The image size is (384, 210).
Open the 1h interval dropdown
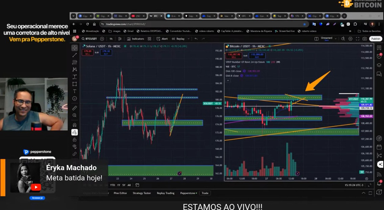pos(111,39)
